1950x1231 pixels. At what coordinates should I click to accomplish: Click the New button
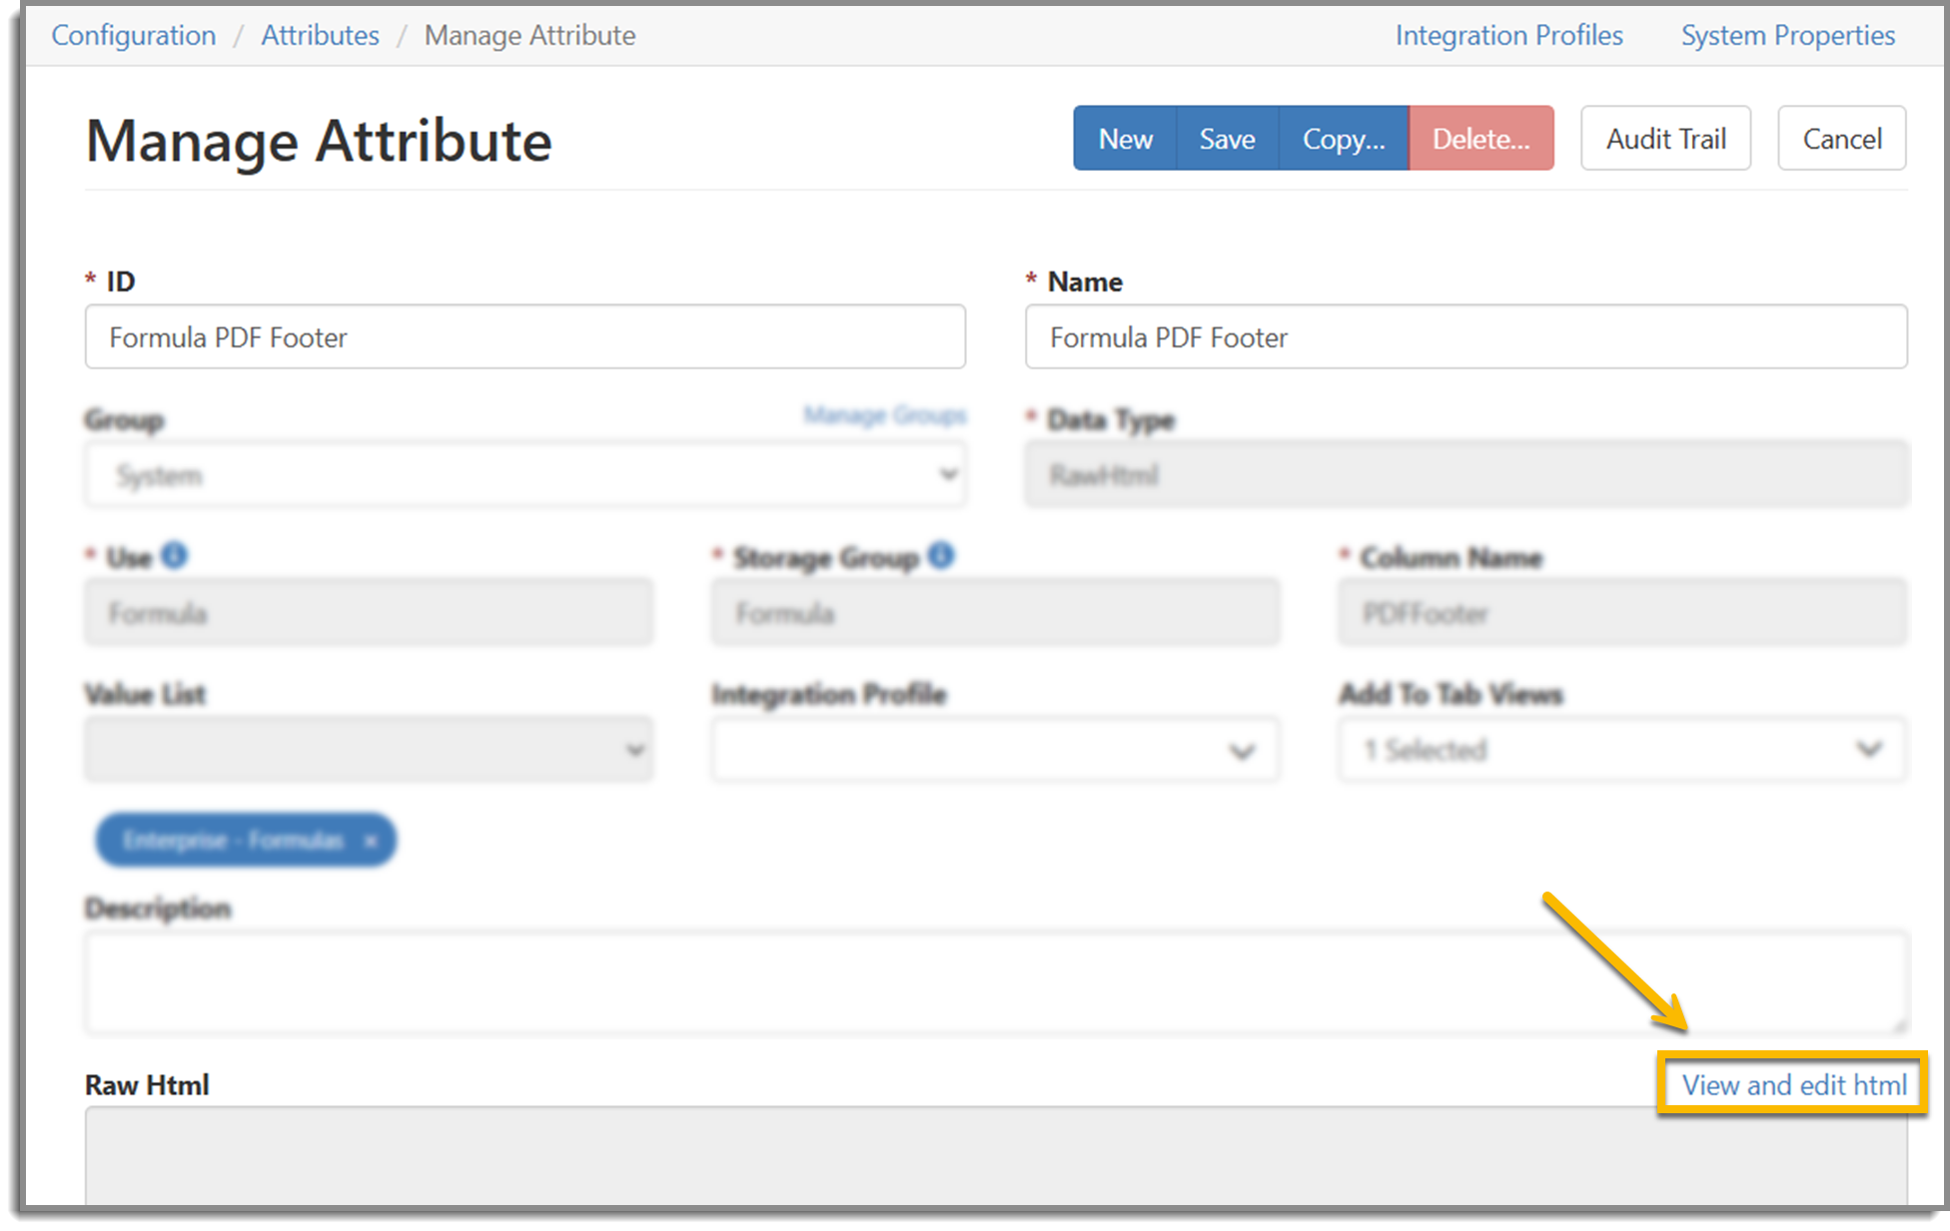pyautogui.click(x=1125, y=139)
